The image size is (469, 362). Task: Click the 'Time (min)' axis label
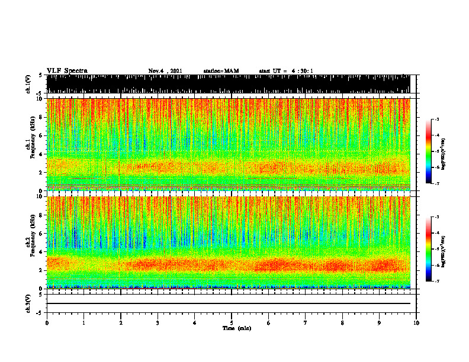pos(237,328)
